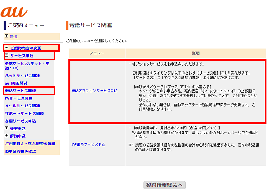Click the 料金 menu label
The height and width of the screenshot is (196, 270).
tap(14, 36)
